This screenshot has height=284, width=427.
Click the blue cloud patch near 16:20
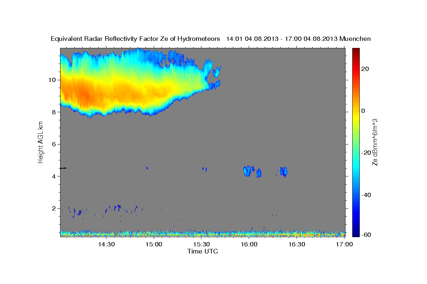(284, 171)
